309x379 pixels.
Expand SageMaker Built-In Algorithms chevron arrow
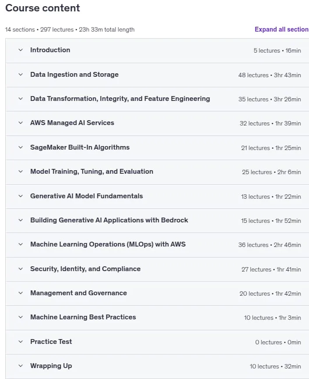click(21, 147)
